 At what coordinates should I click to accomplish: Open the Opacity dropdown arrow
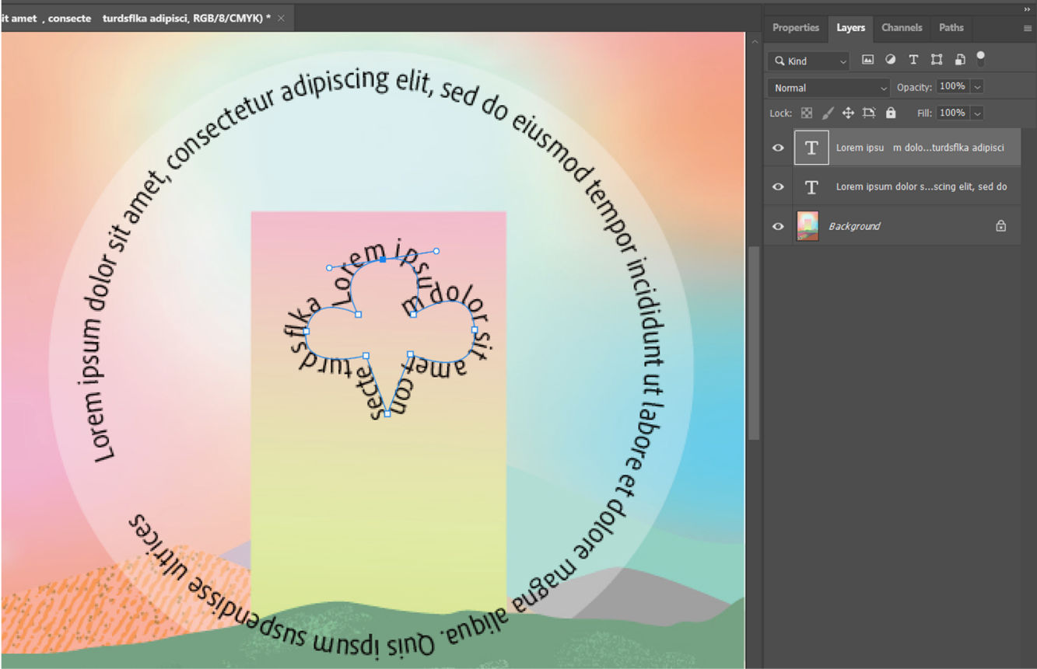click(977, 86)
